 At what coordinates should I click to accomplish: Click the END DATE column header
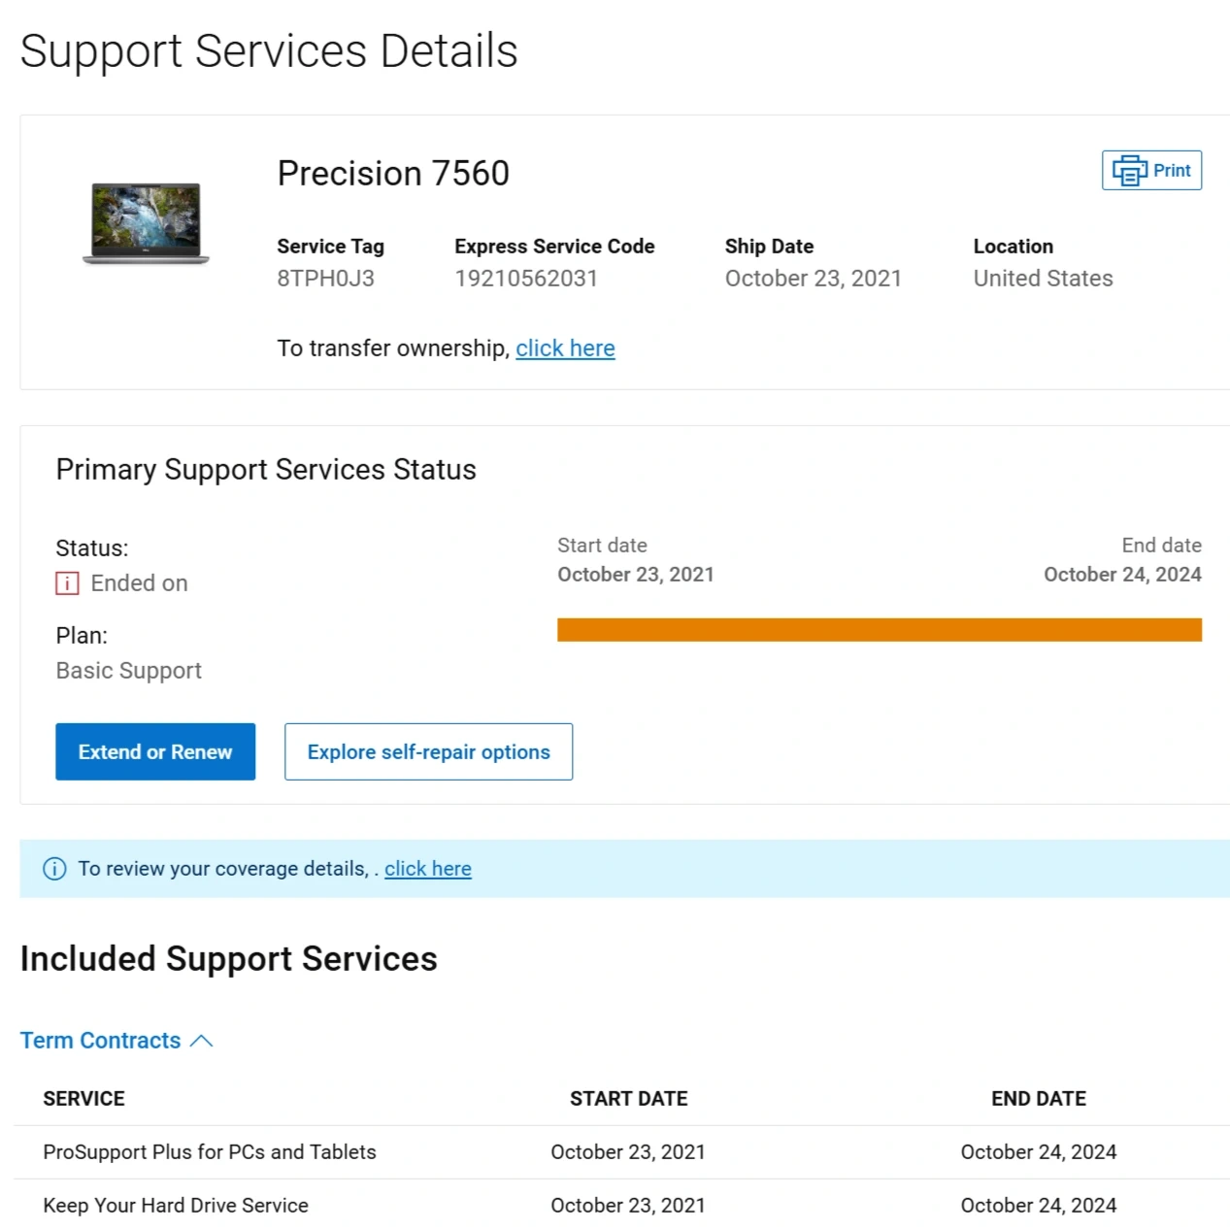pos(1038,1099)
